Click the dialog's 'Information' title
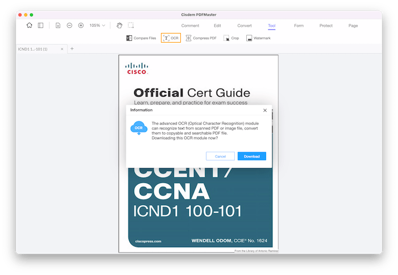398x275 pixels. coord(142,110)
